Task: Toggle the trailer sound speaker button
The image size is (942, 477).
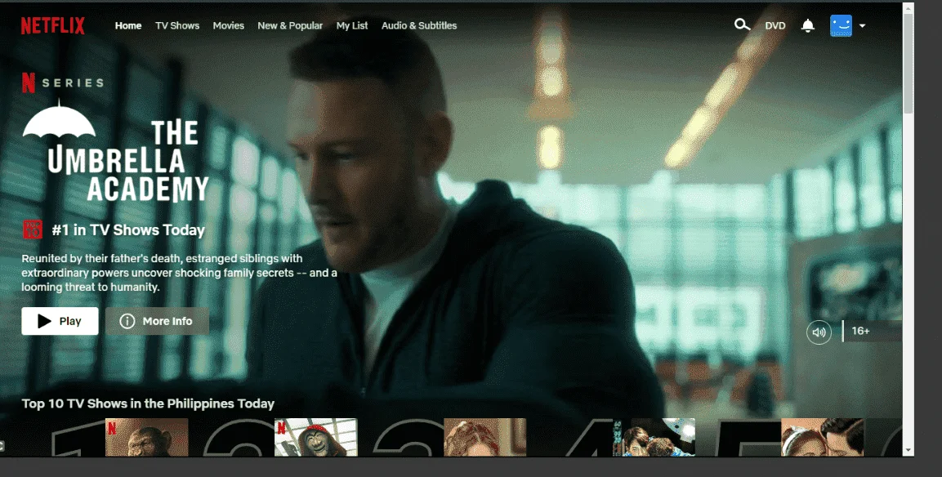Action: coord(819,332)
